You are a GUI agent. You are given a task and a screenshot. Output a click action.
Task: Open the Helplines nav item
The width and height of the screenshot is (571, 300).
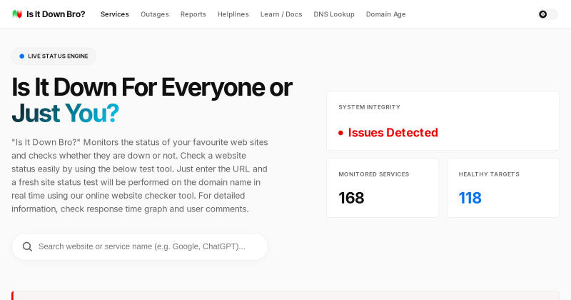[233, 14]
